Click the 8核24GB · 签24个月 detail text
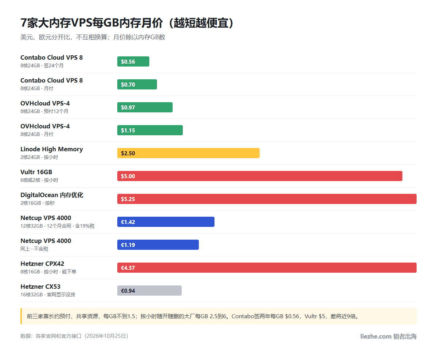The width and height of the screenshot is (437, 356). (42, 65)
